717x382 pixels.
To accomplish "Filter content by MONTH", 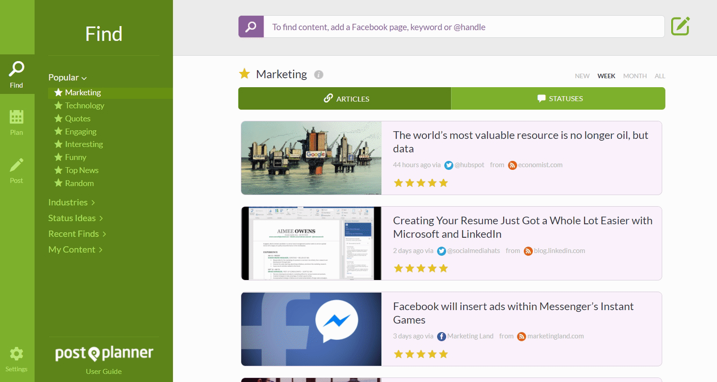I will coord(635,76).
